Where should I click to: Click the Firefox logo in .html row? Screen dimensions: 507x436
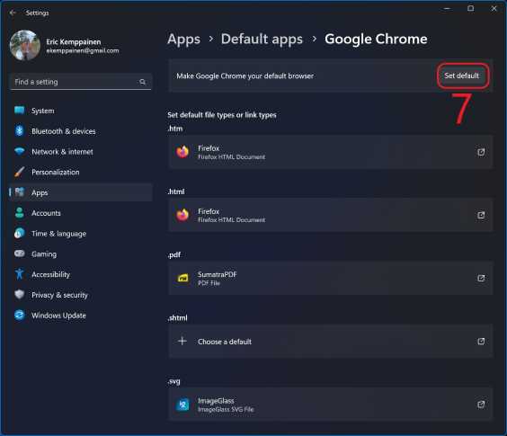[182, 215]
